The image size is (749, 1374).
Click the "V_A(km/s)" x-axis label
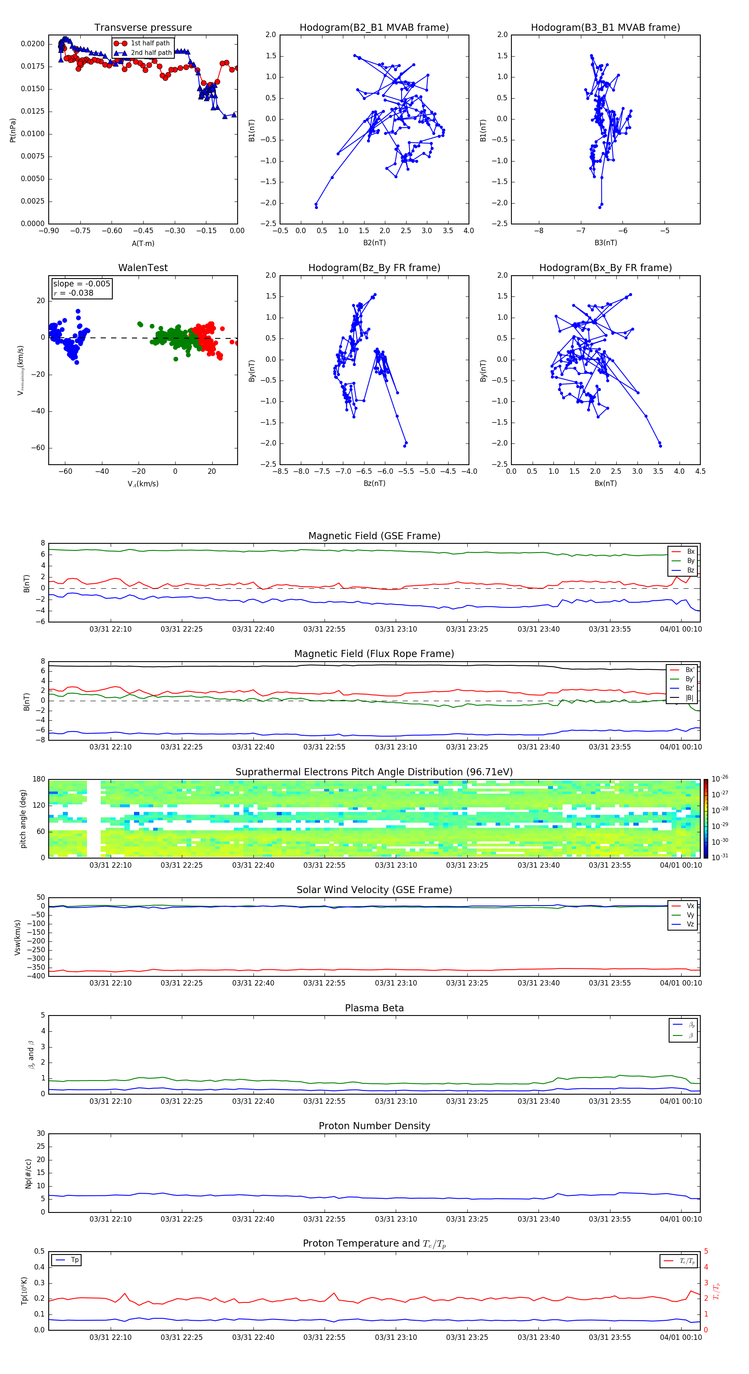(x=143, y=484)
